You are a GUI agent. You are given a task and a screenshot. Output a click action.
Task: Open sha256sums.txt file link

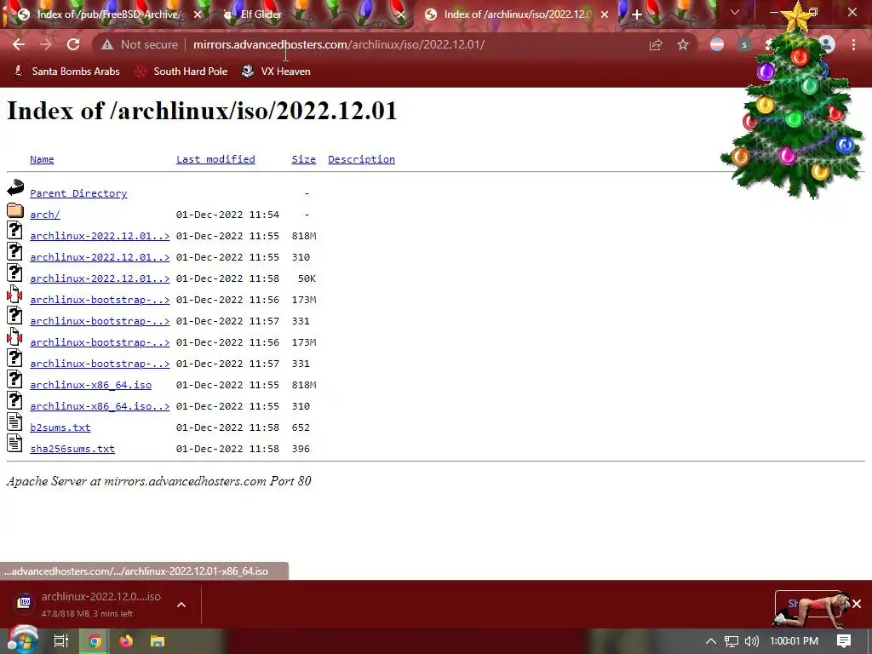[72, 448]
